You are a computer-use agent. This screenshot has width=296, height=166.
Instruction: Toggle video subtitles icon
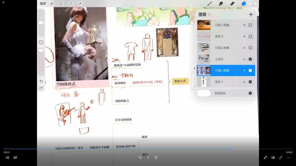(x=15, y=158)
